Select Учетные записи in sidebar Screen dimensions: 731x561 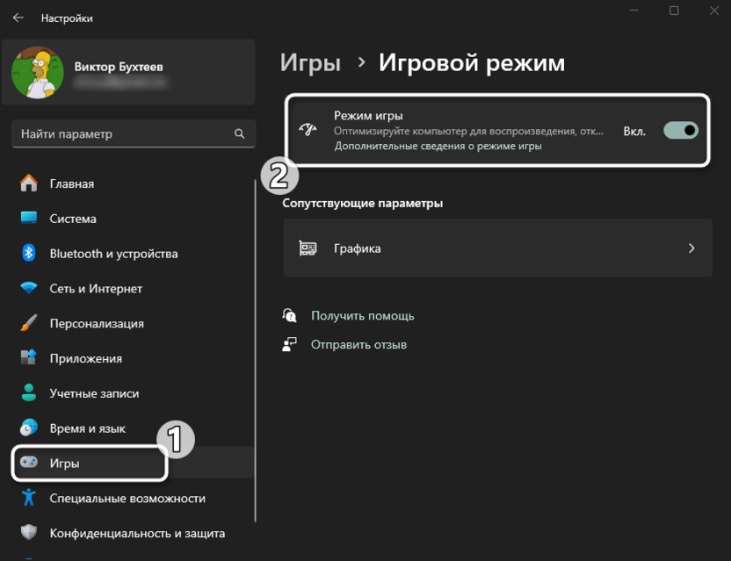pyautogui.click(x=94, y=393)
